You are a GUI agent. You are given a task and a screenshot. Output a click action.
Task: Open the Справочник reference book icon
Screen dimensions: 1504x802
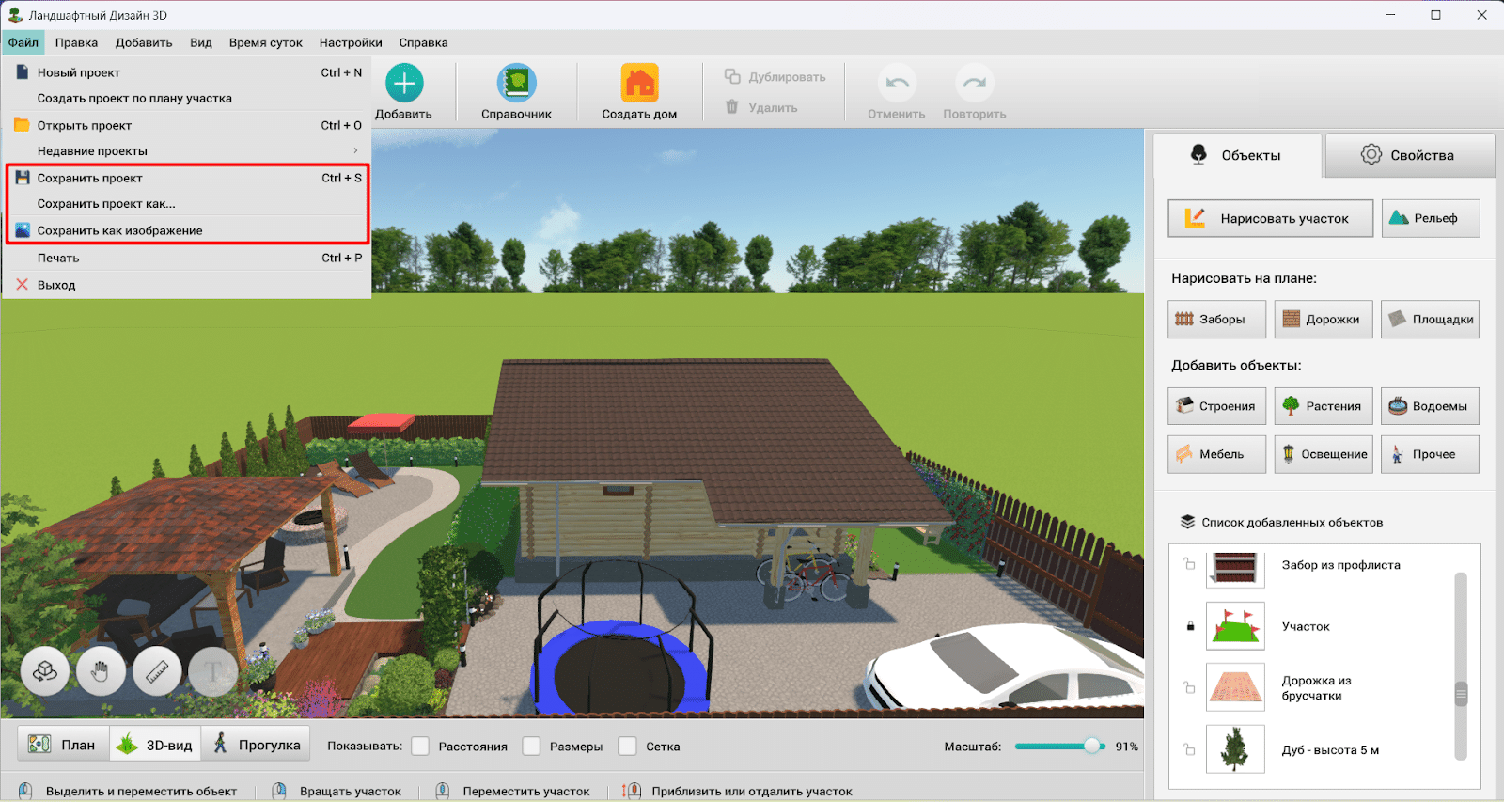(516, 84)
